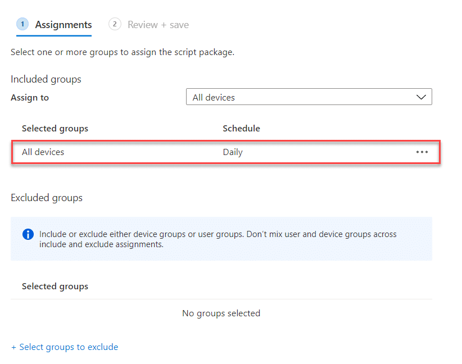Open the All devices row ellipsis menu

[422, 152]
